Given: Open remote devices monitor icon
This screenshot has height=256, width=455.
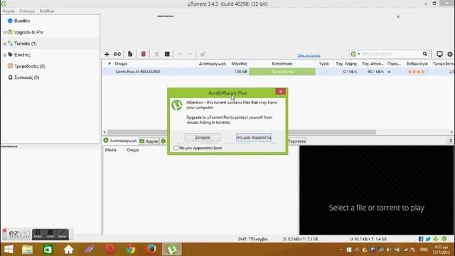Looking at the screenshot, I should click(439, 54).
